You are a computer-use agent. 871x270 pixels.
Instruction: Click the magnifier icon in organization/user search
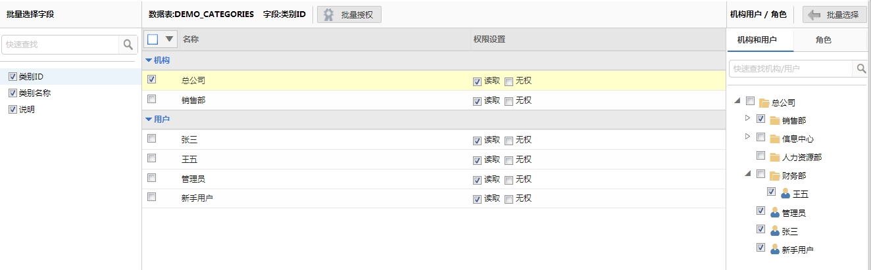point(860,68)
